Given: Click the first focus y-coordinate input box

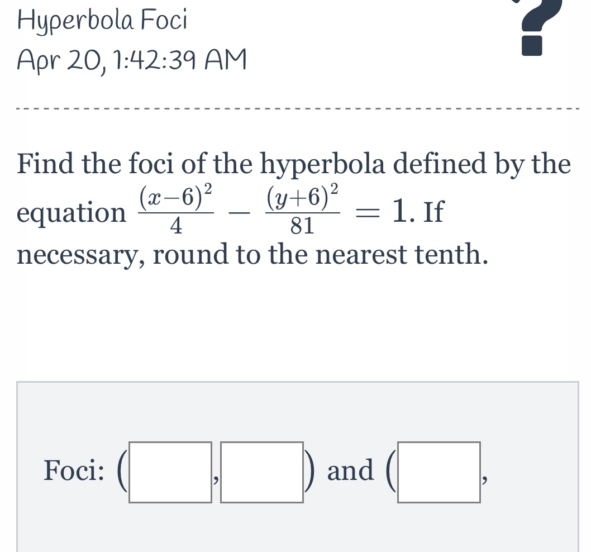Looking at the screenshot, I should [261, 472].
